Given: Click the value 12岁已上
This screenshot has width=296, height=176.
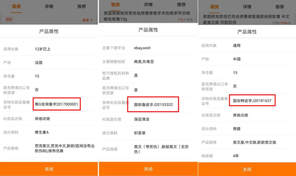Looking at the screenshot, I should tap(43, 49).
